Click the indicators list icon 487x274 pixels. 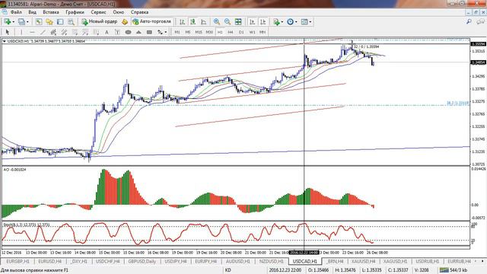[276, 22]
